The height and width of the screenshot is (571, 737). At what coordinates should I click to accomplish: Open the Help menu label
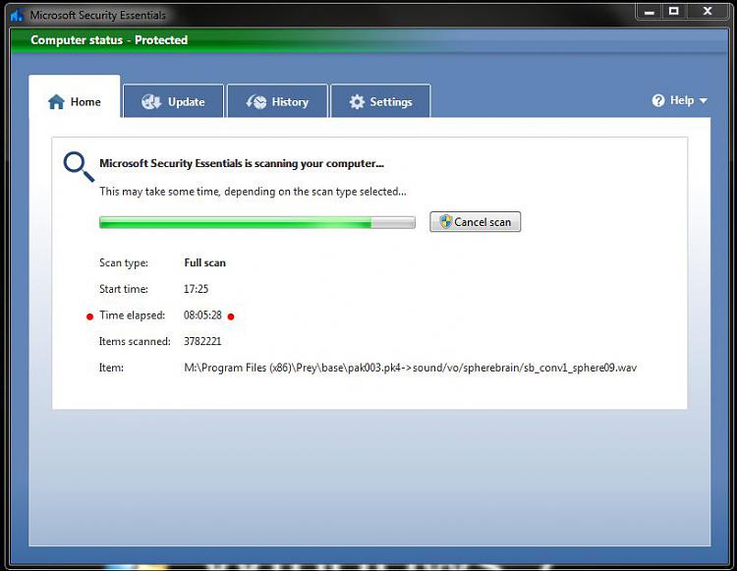682,100
